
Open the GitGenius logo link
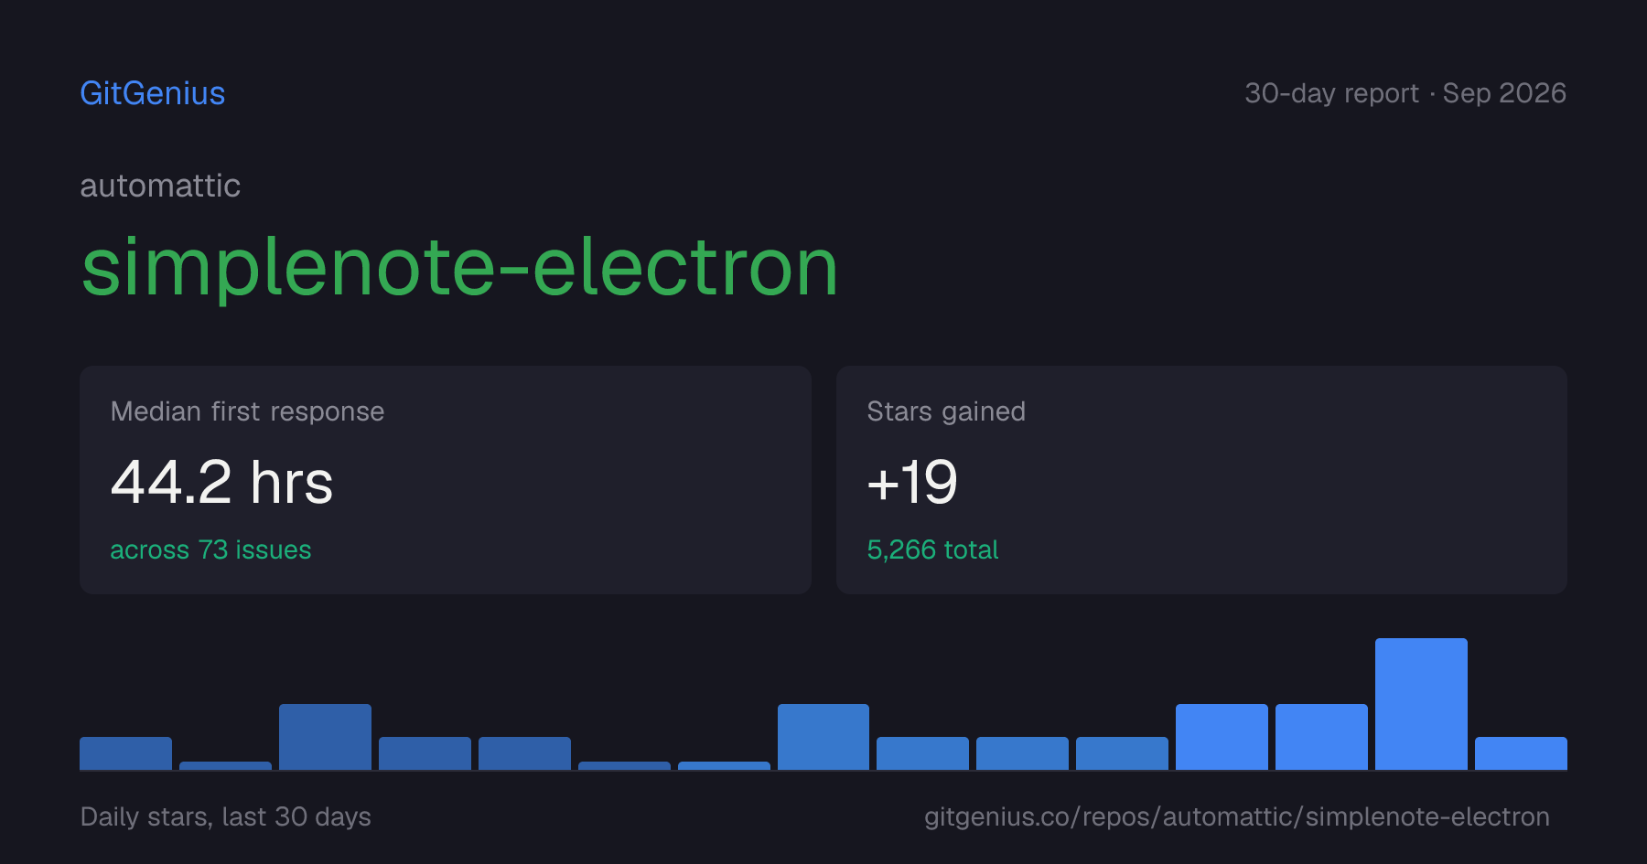click(152, 93)
